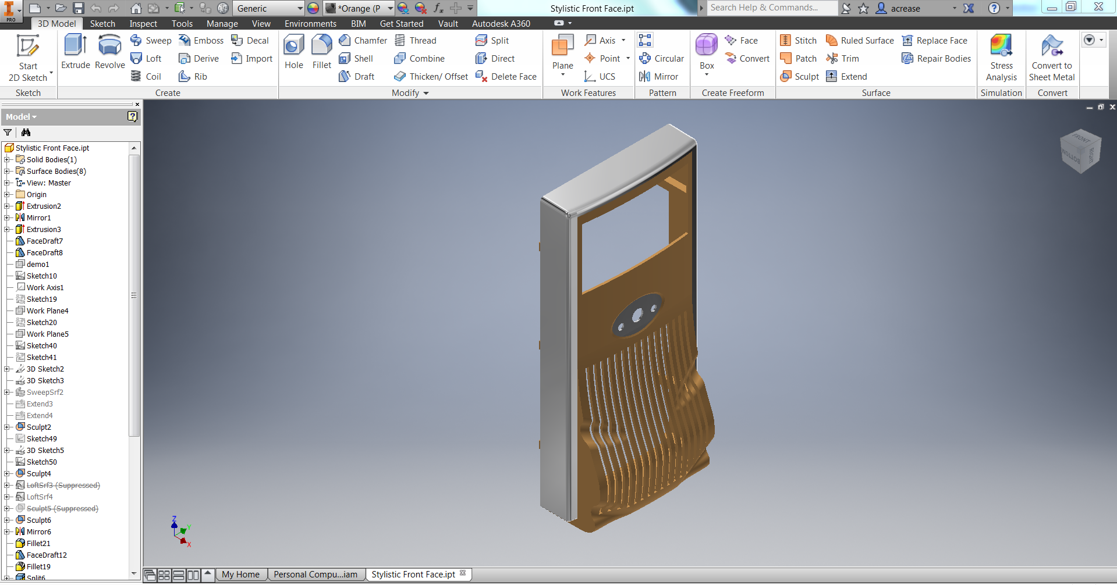Click the Combine tool
Image resolution: width=1117 pixels, height=585 pixels.
pos(419,58)
